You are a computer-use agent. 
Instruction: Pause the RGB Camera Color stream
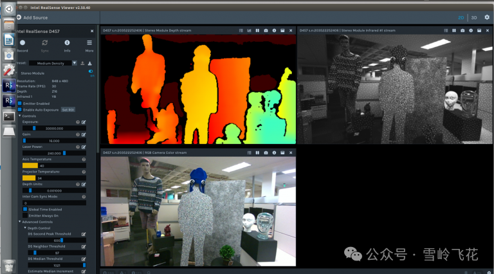[x=257, y=153]
